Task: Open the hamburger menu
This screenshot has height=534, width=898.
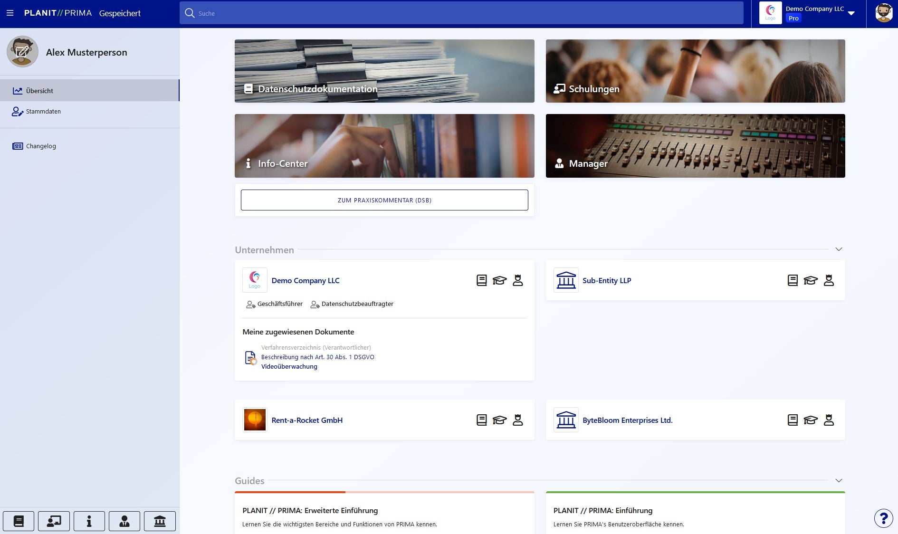Action: pos(10,13)
